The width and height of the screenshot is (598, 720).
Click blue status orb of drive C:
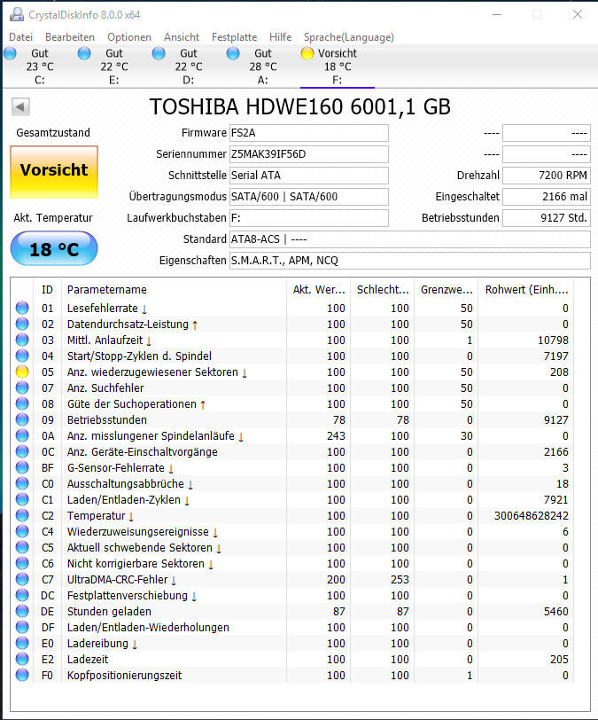point(10,53)
